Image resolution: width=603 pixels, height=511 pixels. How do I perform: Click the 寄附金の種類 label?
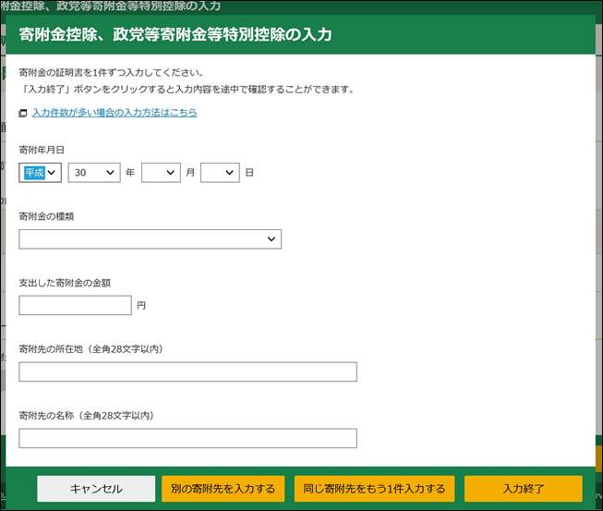click(46, 216)
